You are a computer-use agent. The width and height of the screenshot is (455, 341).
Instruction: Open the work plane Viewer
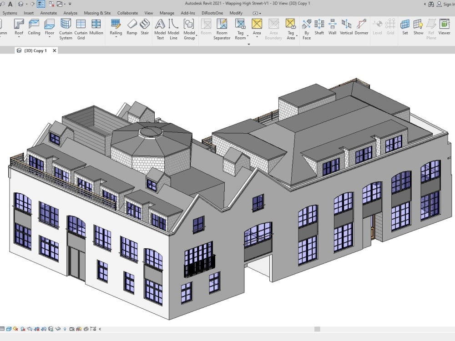pos(444,27)
